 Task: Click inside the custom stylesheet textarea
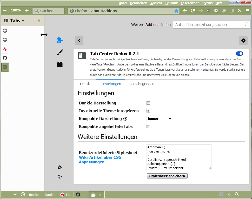[x=179, y=157]
